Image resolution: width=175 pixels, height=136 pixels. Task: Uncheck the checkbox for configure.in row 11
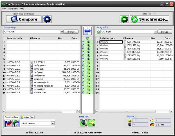[83, 75]
